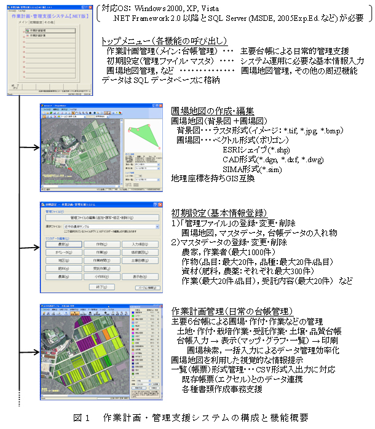Image resolution: width=375 pixels, height=429 pixels.
Task: Click the 表示色(B) button
Action: coord(140,277)
